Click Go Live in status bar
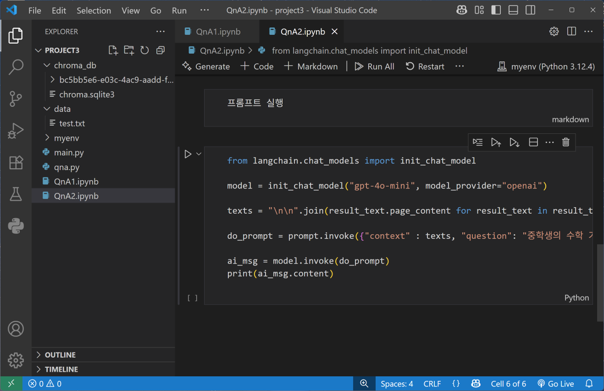This screenshot has height=391, width=604. (x=555, y=384)
